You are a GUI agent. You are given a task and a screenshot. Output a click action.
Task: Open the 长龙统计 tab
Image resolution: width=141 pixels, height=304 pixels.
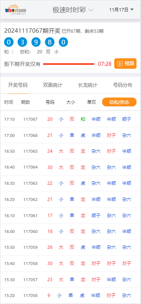point(88,85)
